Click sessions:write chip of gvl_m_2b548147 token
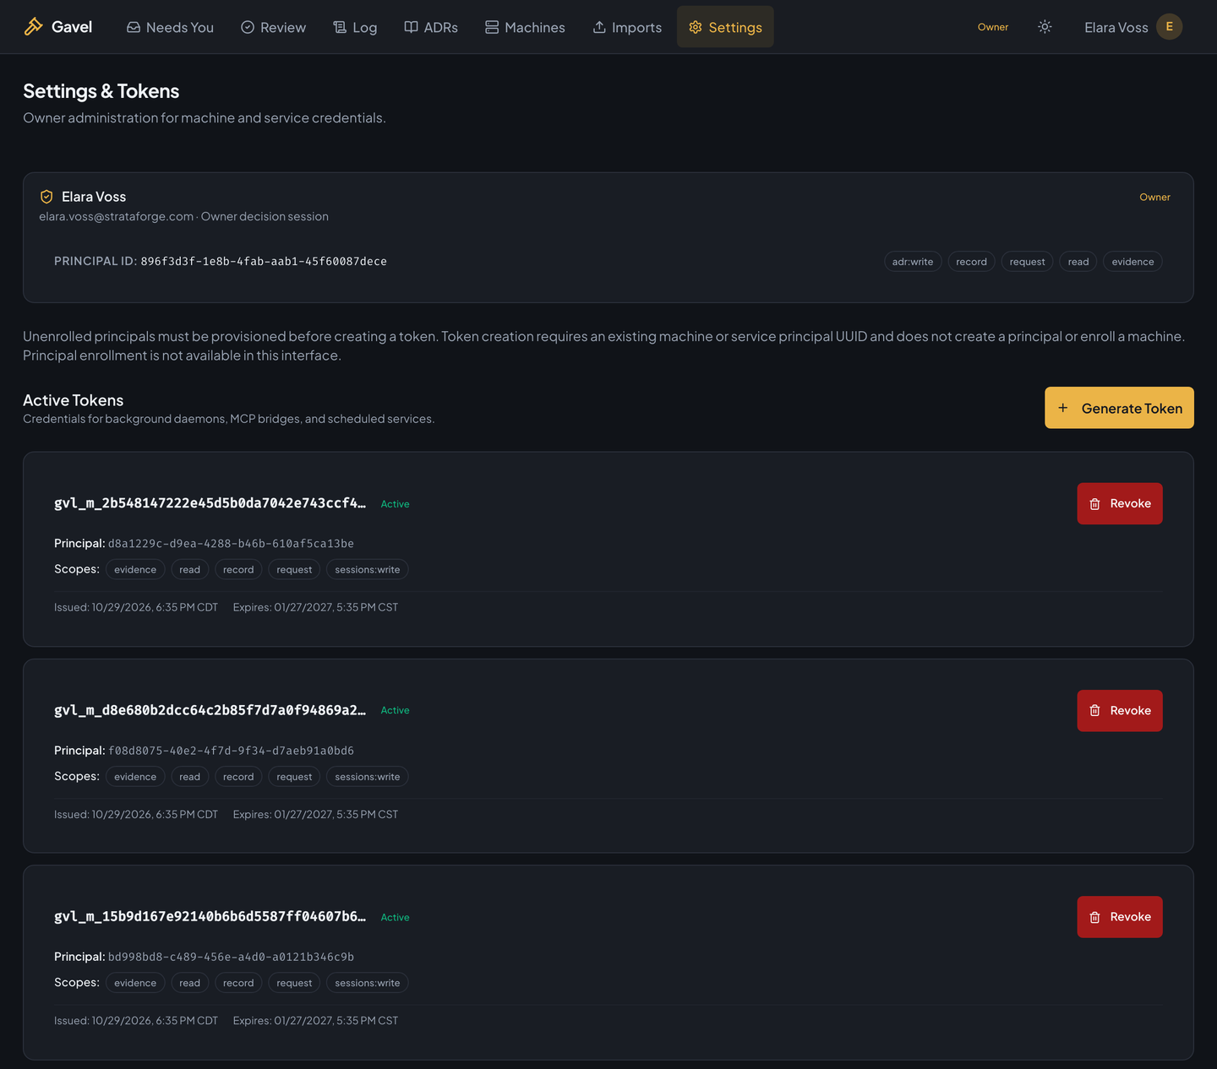Screen dimensions: 1217x1069 pos(368,570)
